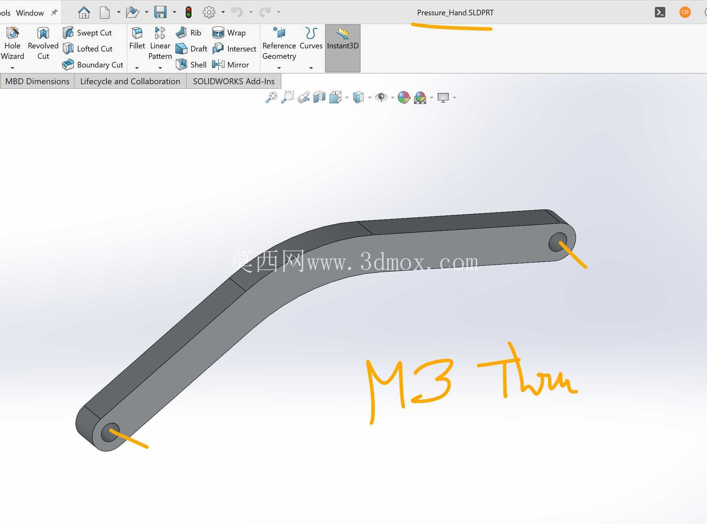Pin the menu bar with the pushpin
This screenshot has height=524, width=707.
click(54, 13)
